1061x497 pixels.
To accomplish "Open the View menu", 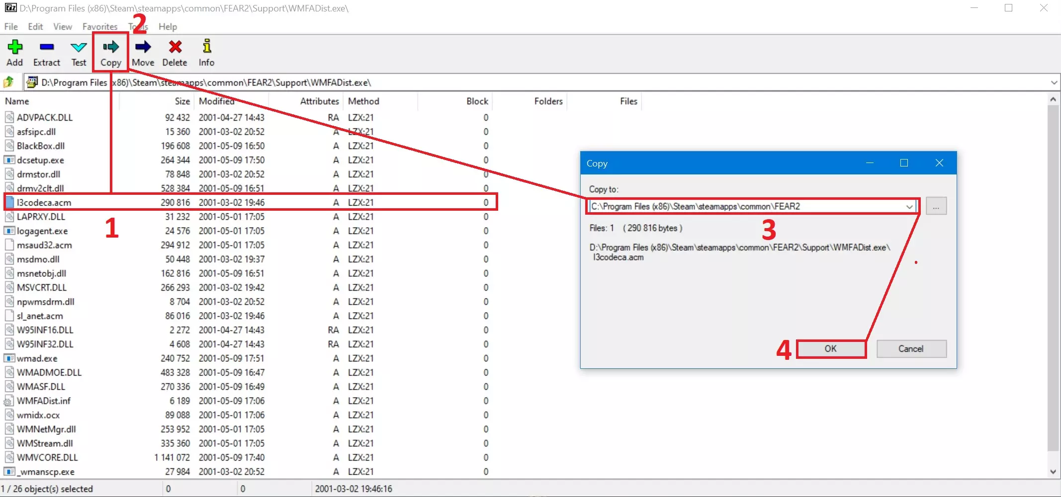I will (63, 27).
